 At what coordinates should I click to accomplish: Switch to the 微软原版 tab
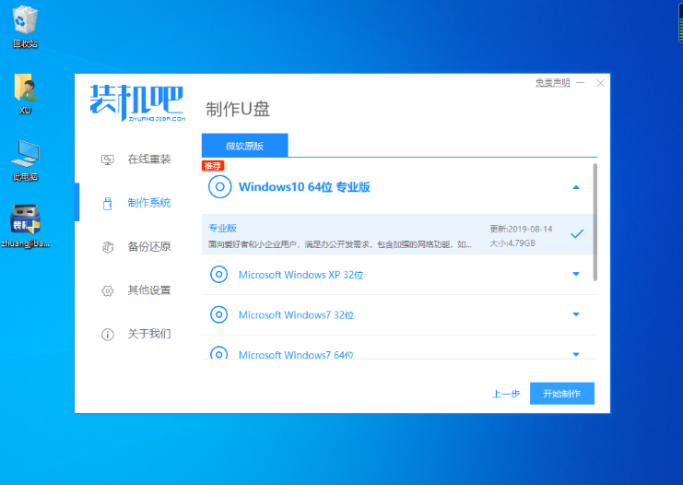pos(244,146)
